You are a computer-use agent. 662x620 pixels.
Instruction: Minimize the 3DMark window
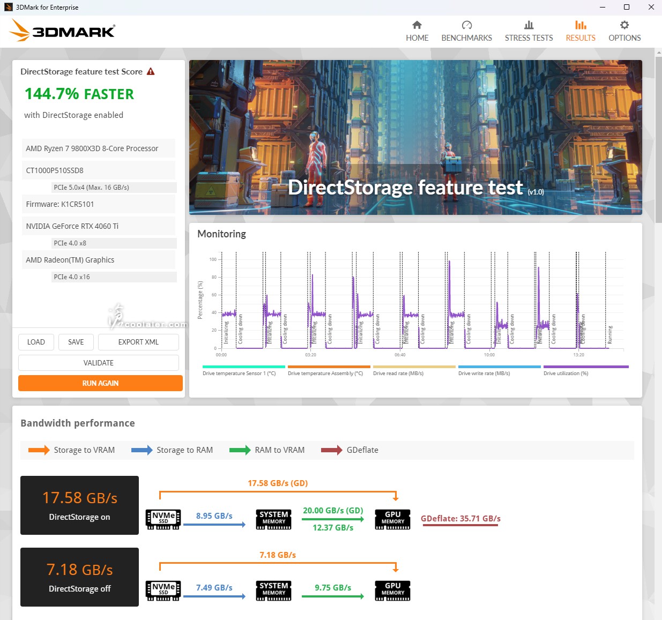(603, 7)
